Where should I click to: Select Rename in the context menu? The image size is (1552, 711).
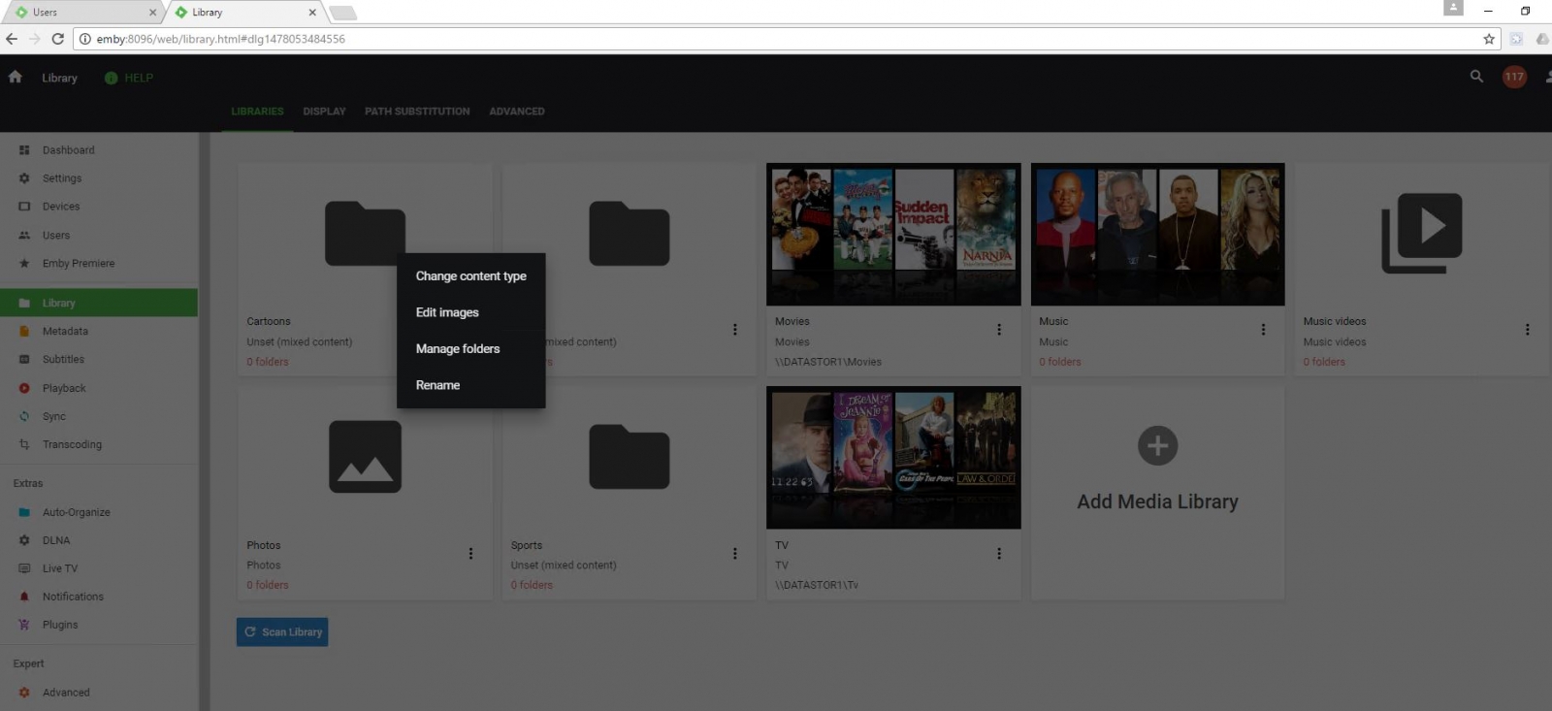(x=437, y=385)
